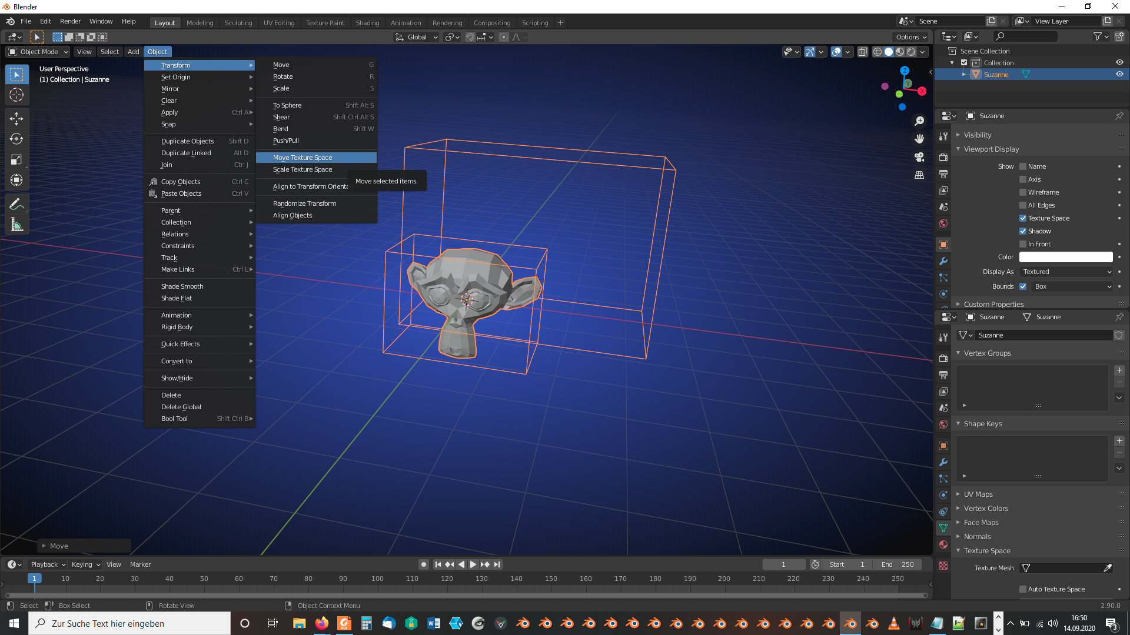The height and width of the screenshot is (635, 1130).
Task: Select the Annotate pencil tool
Action: point(16,205)
